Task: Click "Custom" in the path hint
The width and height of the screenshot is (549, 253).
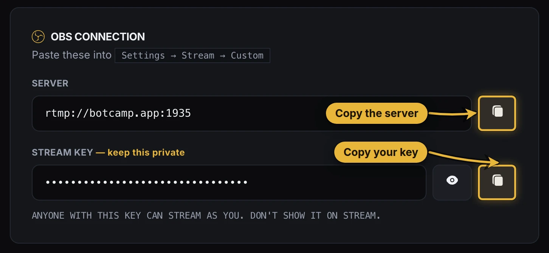Action: click(x=247, y=56)
